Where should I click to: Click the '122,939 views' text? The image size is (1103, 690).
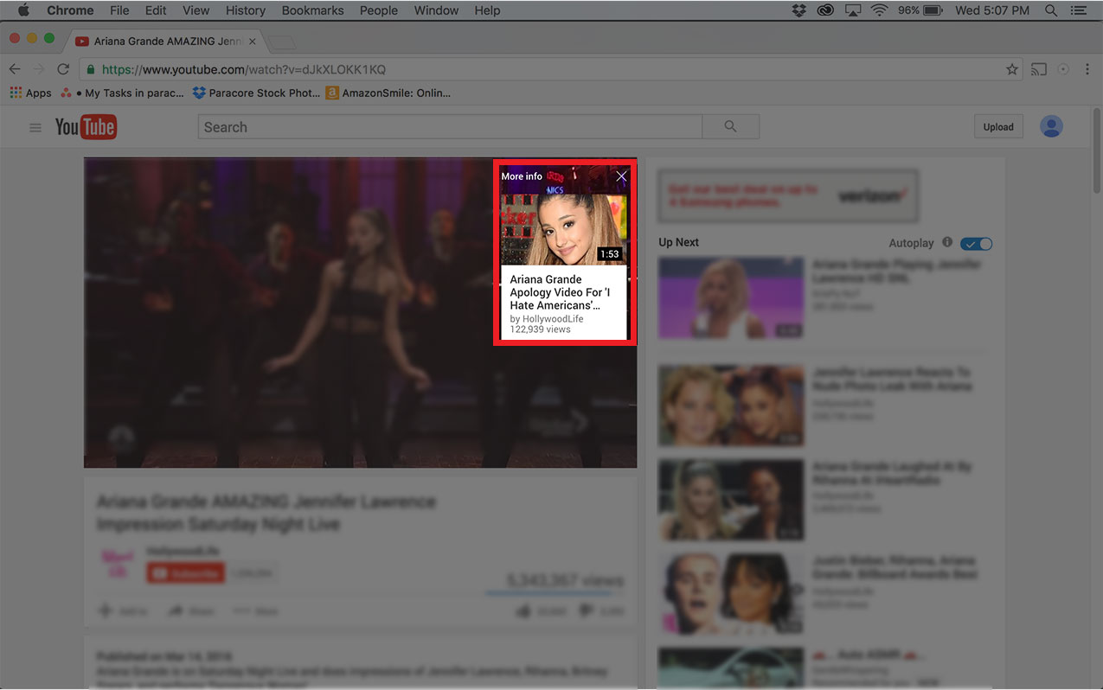(541, 329)
